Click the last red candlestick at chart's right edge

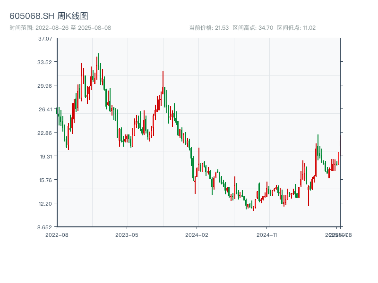pyautogui.click(x=340, y=145)
